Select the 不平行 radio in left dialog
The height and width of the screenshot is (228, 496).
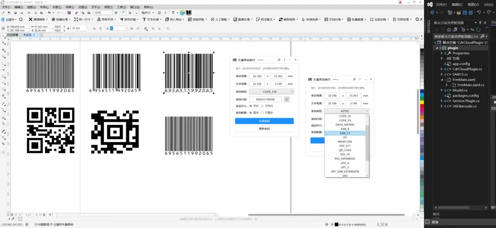(x=262, y=106)
